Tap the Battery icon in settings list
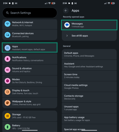Viewport: 119px width, 132px height. coord(8,127)
